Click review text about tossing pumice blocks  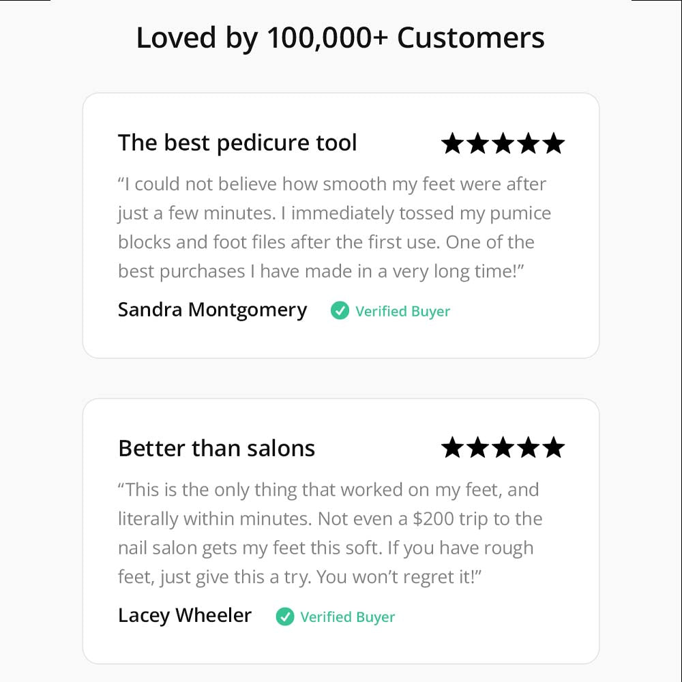[334, 228]
